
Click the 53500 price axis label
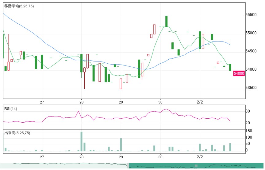click(251, 88)
